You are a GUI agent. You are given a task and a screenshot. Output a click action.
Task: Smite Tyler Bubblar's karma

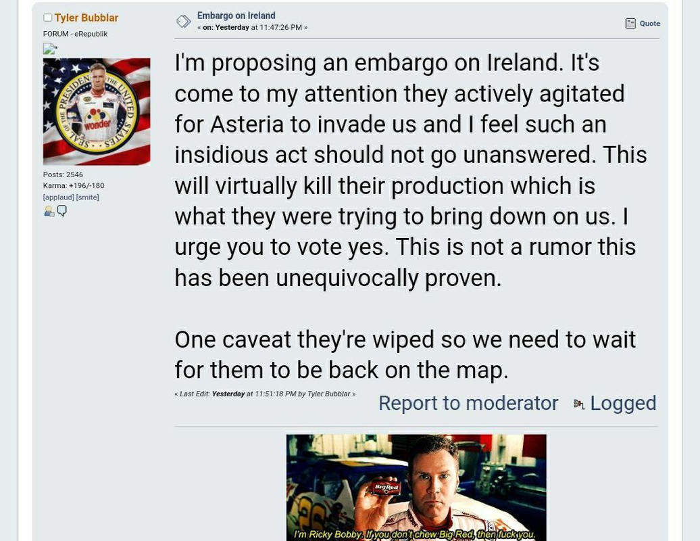[x=88, y=197]
